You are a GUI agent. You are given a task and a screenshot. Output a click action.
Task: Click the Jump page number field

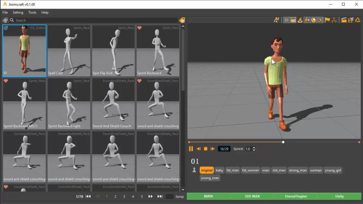coord(169,196)
